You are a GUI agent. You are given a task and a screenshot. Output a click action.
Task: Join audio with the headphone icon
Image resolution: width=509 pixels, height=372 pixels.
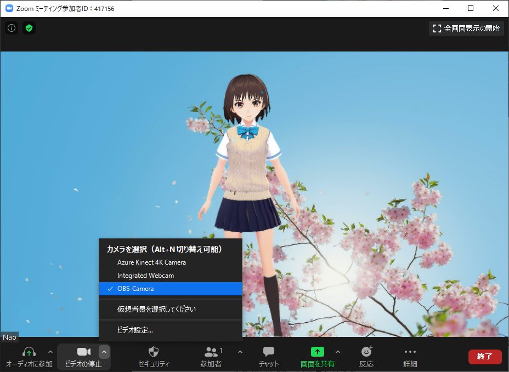point(29,357)
